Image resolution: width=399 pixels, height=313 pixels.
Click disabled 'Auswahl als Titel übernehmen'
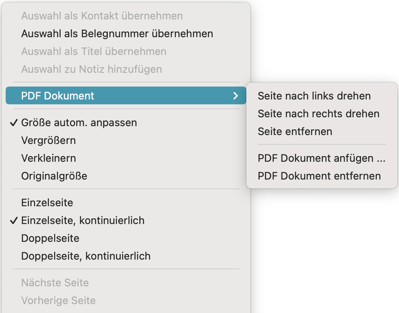(94, 51)
